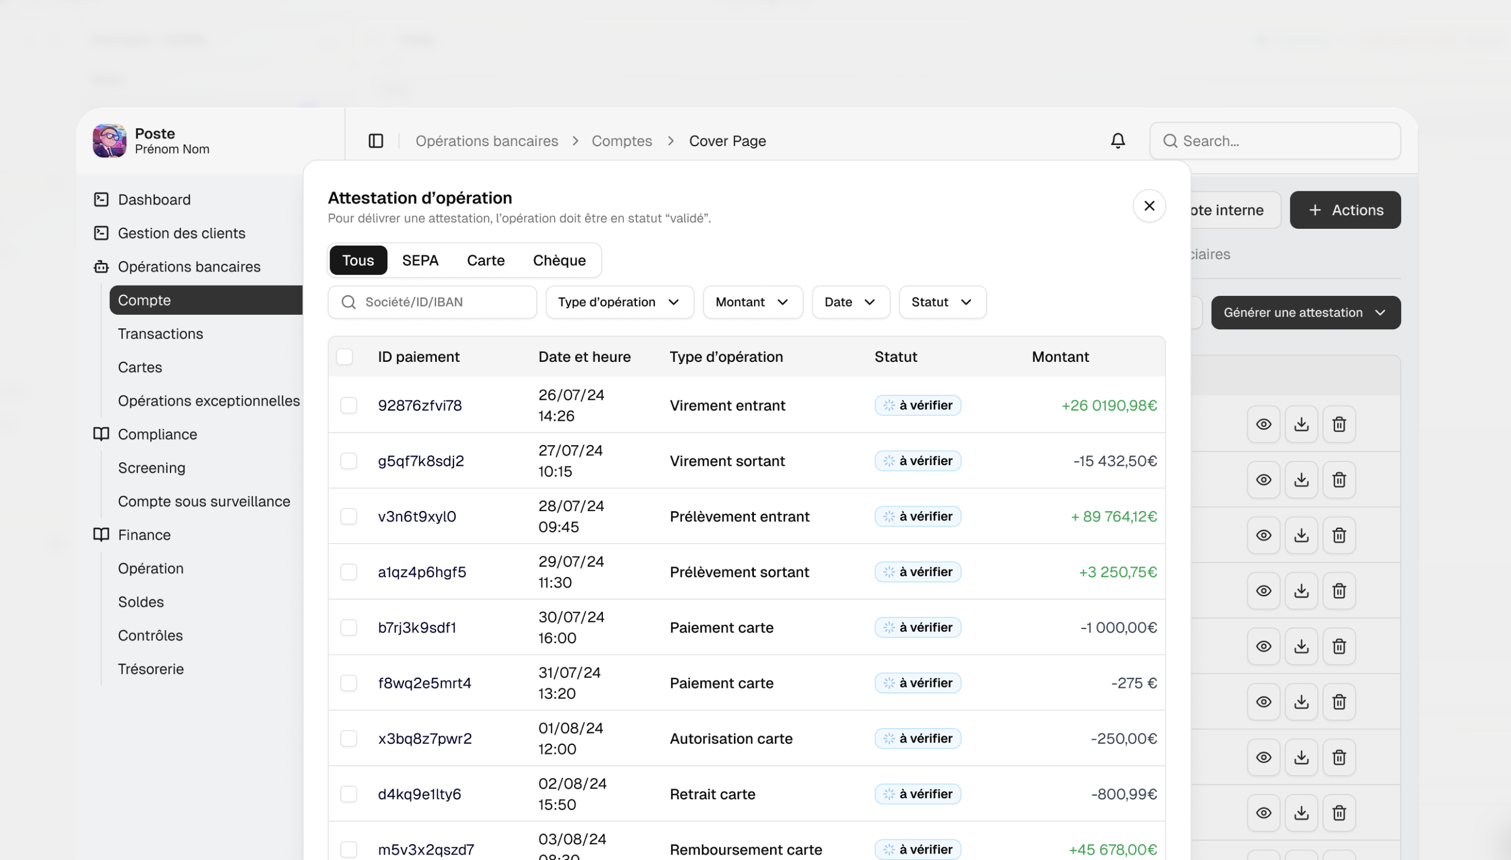Viewport: 1511px width, 860px height.
Task: Click the trash icon in the fifth row
Action: point(1339,646)
